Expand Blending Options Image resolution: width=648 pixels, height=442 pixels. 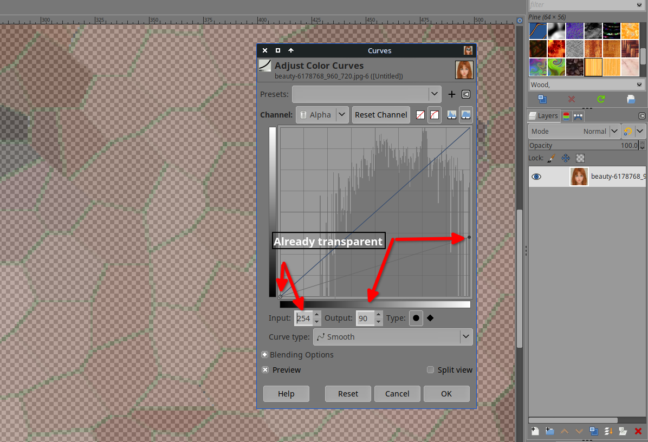click(x=265, y=355)
